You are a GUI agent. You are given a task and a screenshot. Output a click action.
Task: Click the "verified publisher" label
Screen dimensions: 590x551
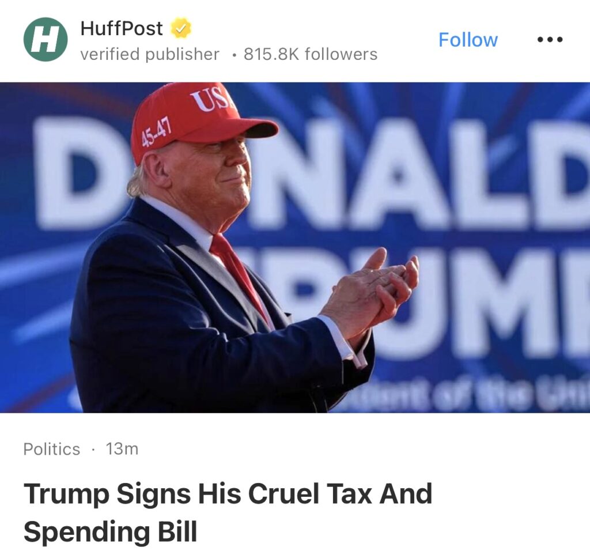point(150,54)
